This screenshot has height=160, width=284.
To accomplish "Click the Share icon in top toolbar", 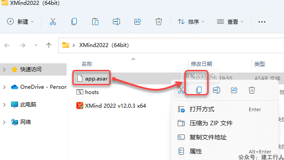I will [x=138, y=22].
